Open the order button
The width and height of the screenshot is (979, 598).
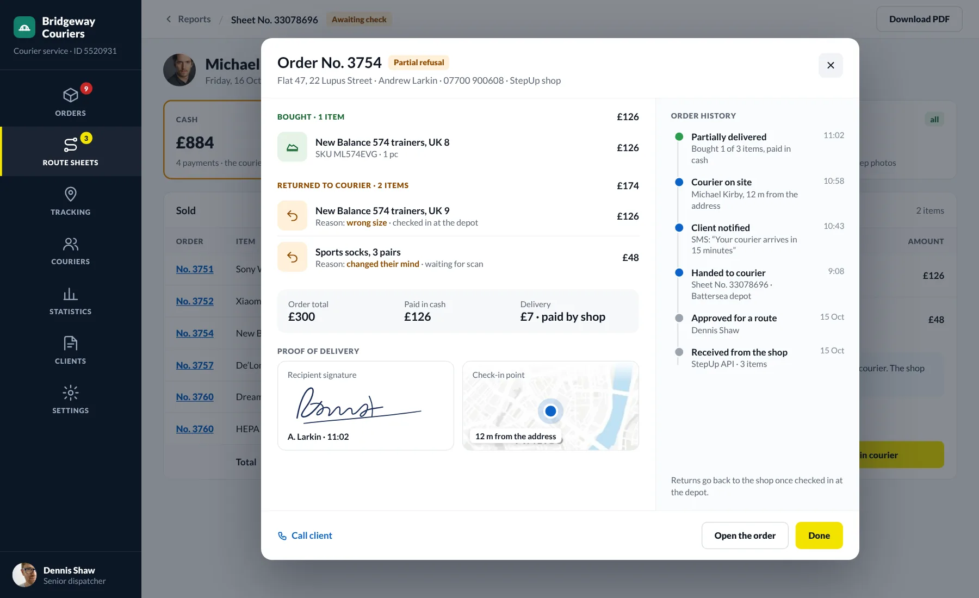click(745, 535)
